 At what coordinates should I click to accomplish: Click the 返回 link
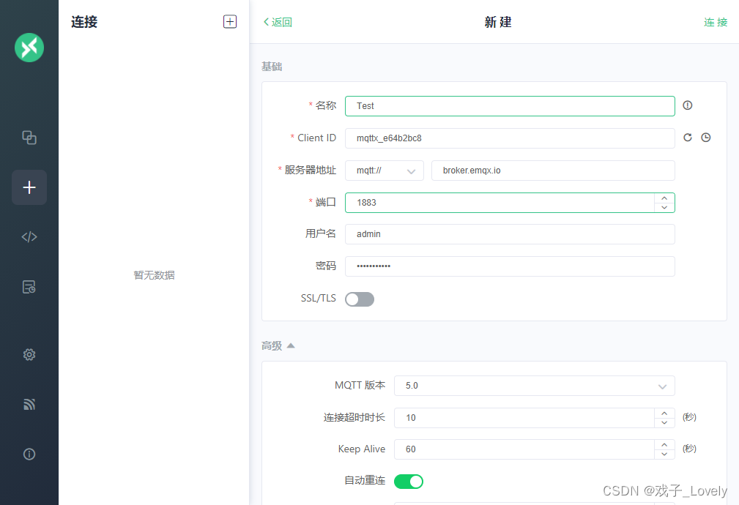point(277,22)
